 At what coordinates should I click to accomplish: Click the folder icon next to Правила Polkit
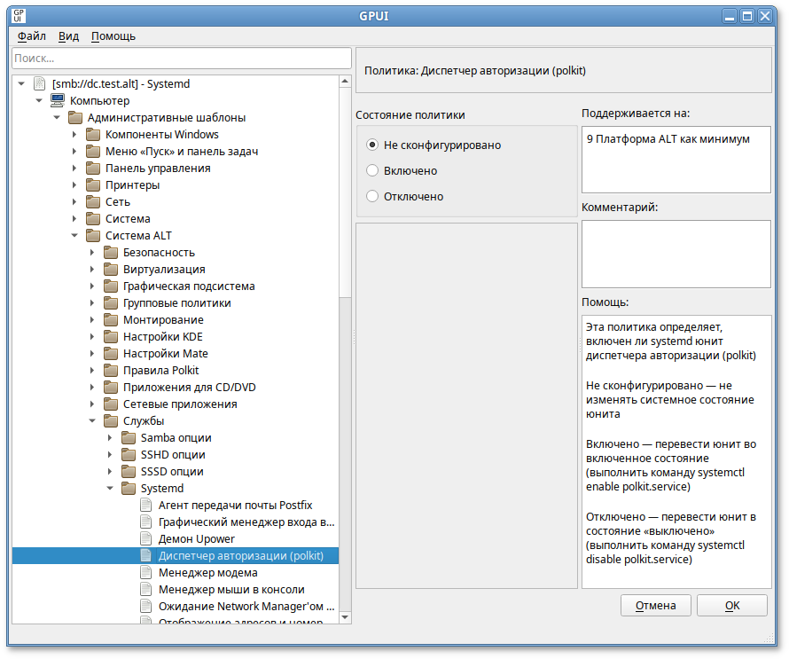pos(111,370)
